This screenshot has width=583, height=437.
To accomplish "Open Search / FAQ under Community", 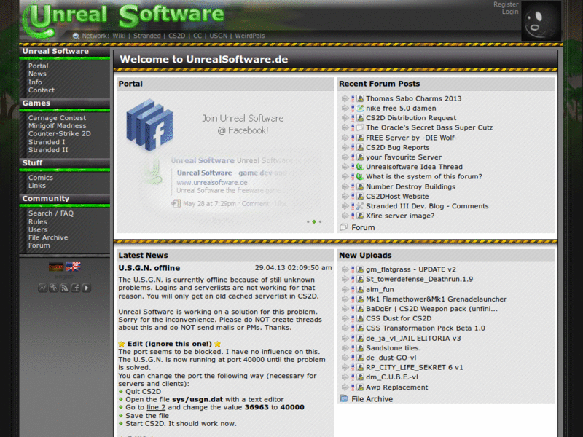I will click(51, 213).
